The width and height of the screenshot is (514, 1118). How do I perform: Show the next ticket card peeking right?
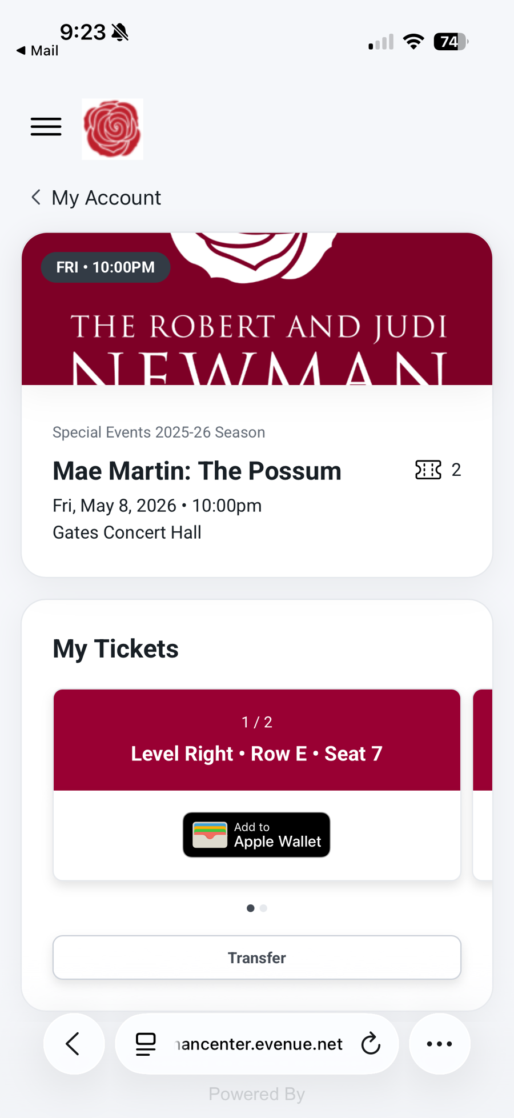pyautogui.click(x=483, y=784)
